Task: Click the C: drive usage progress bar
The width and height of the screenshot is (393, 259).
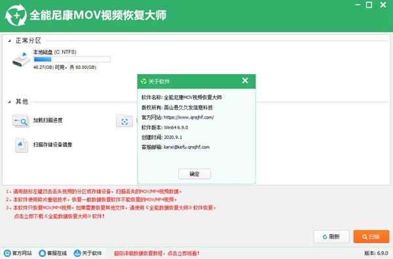Action: coord(72,59)
